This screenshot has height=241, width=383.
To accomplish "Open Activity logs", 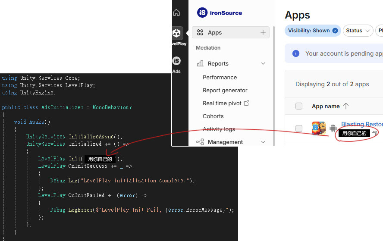I will 219,129.
